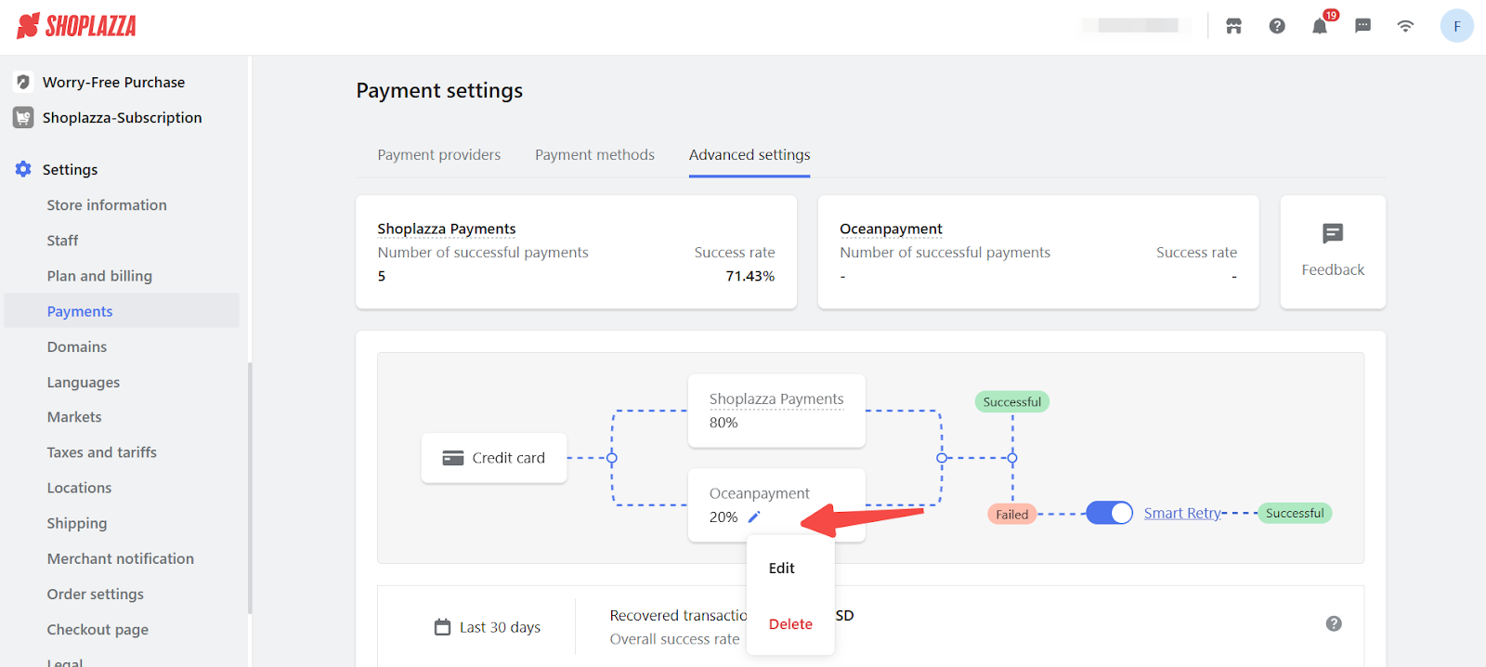Open the help question mark in header

pyautogui.click(x=1277, y=26)
